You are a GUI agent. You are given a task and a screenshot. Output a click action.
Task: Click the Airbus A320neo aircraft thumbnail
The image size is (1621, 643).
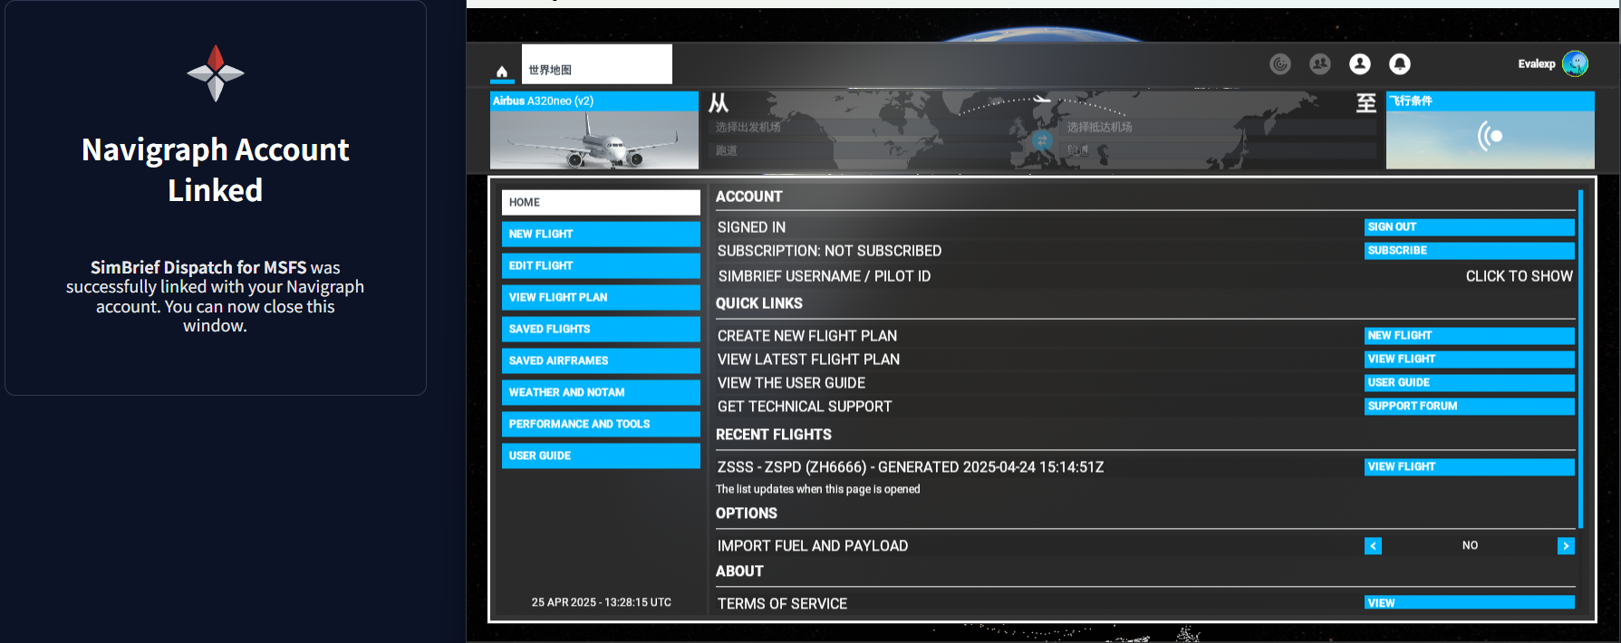(x=593, y=130)
